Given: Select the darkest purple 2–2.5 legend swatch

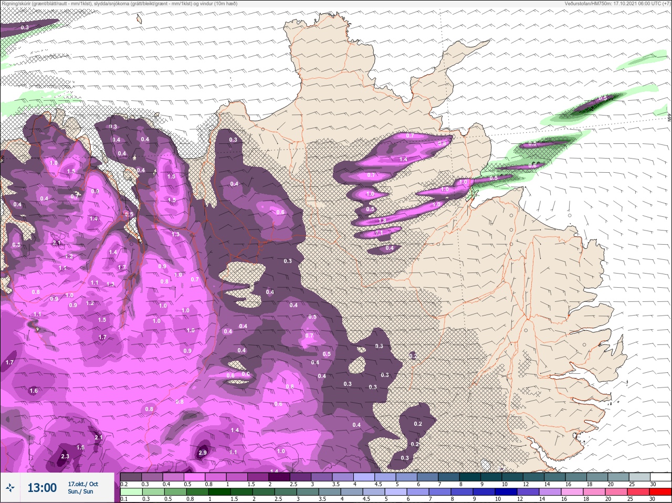Looking at the screenshot, I should point(279,477).
